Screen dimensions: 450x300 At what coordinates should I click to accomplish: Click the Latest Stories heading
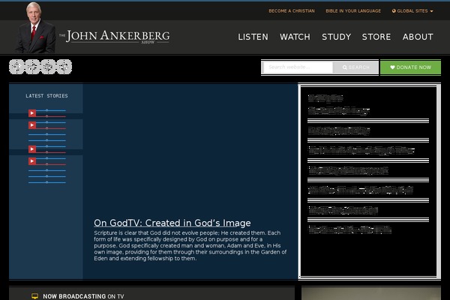point(46,96)
